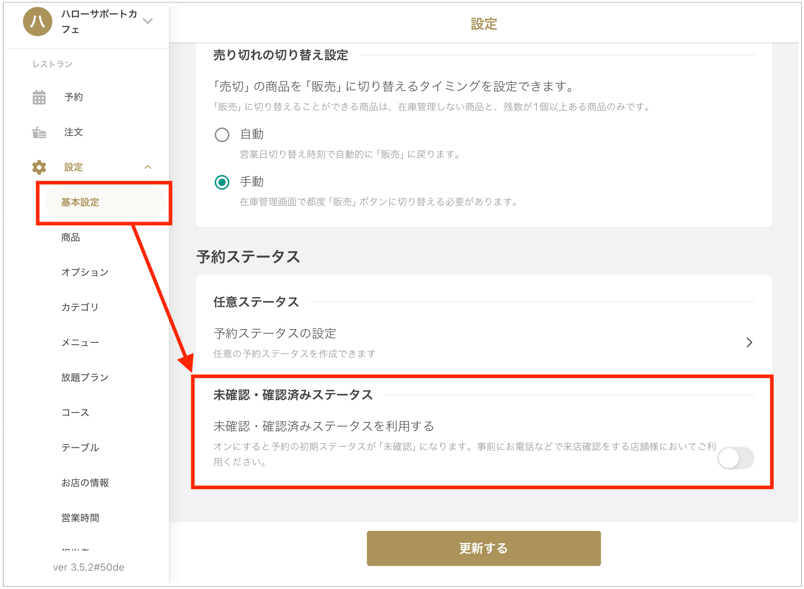Open the メニュー settings item
The image size is (804, 589).
click(x=80, y=342)
